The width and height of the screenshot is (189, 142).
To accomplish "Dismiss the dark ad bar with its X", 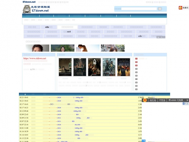I will 187,100.
